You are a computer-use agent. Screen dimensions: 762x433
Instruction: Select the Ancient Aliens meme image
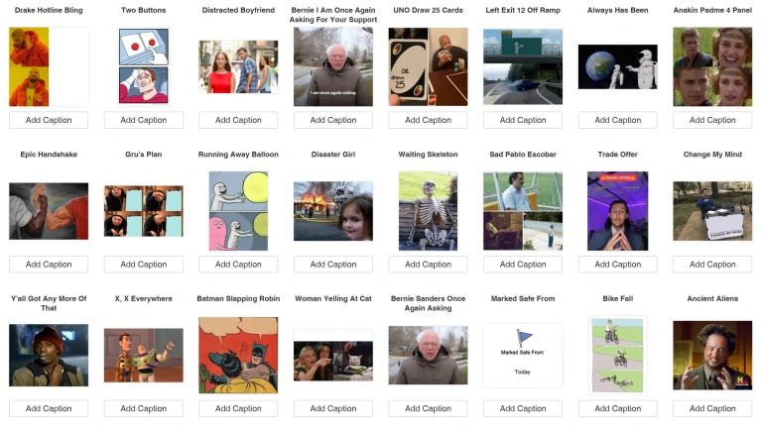pyautogui.click(x=712, y=356)
